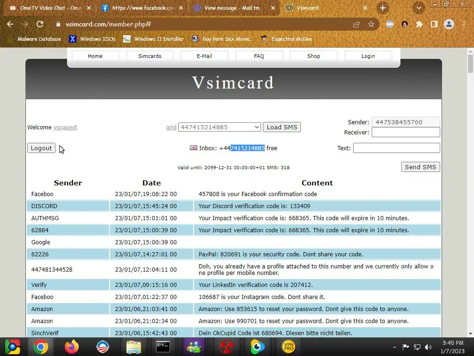This screenshot has height=356, width=474.
Task: Expand the tab search chevron
Action: point(418,8)
